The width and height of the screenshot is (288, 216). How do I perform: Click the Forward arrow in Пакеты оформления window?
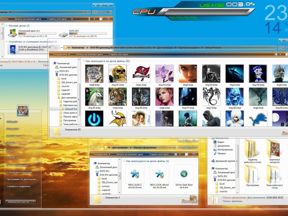pyautogui.click(x=98, y=148)
